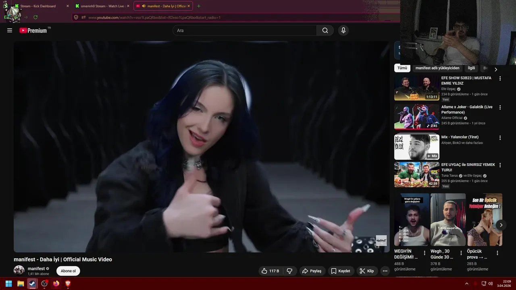Screen dimensions: 516x290
Task: Open options for SINIRSIZ YEMEK TURU video
Action: [500, 165]
